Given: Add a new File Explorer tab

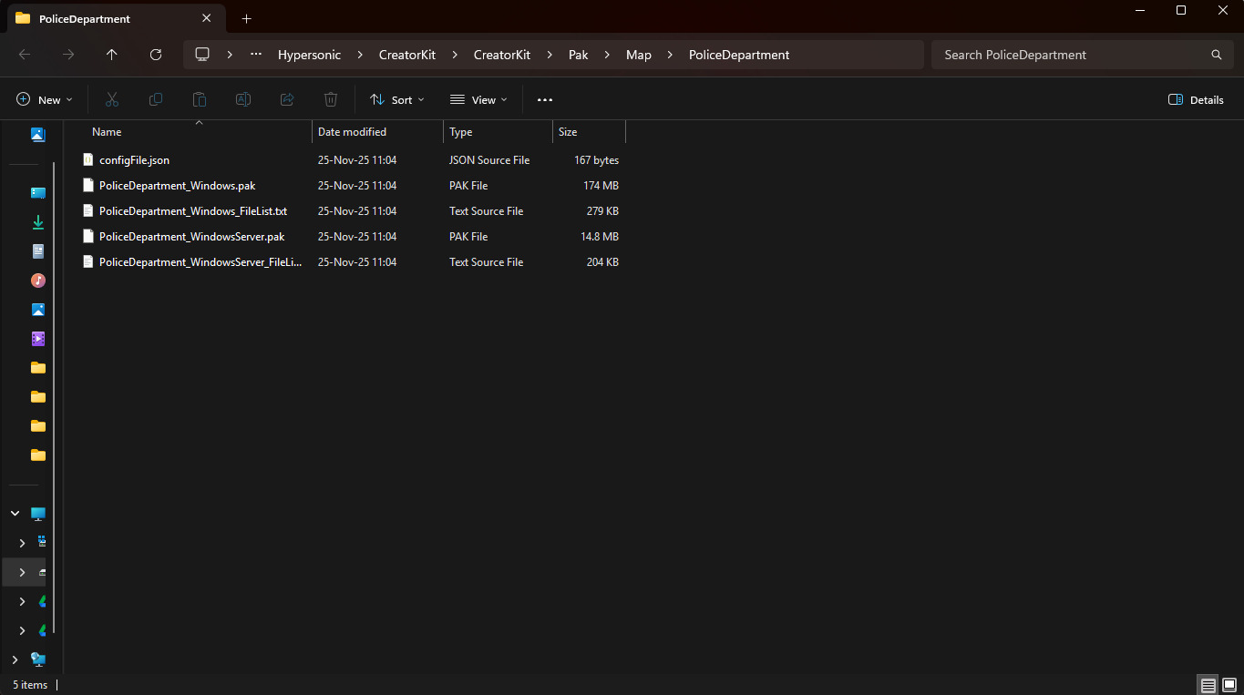Looking at the screenshot, I should [246, 18].
